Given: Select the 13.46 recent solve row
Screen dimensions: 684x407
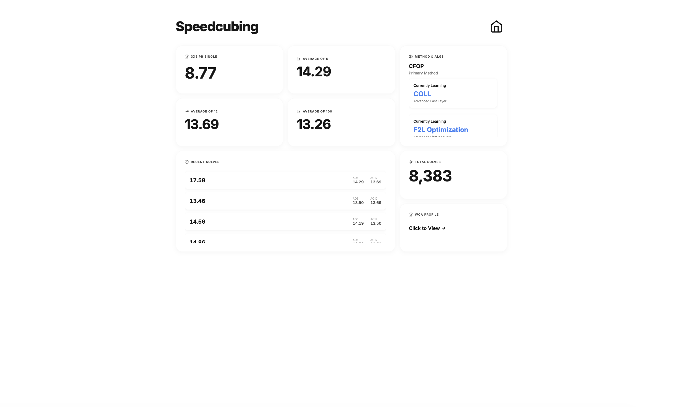Looking at the screenshot, I should point(285,201).
